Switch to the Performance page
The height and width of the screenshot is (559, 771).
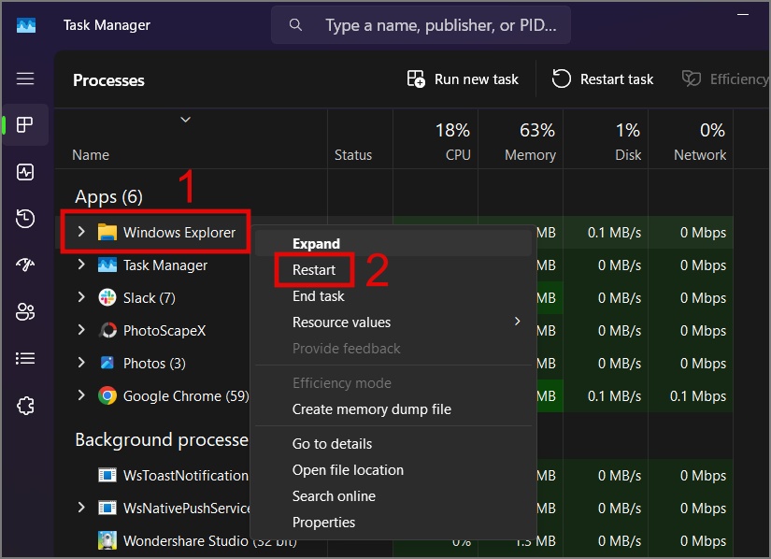pos(25,172)
